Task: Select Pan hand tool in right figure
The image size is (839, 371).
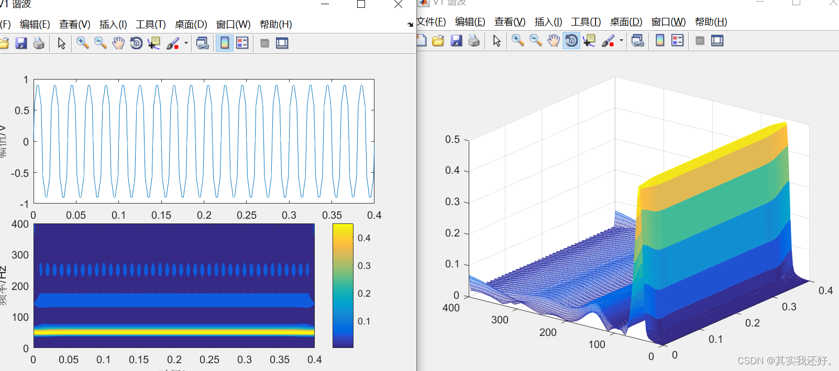Action: (x=554, y=41)
